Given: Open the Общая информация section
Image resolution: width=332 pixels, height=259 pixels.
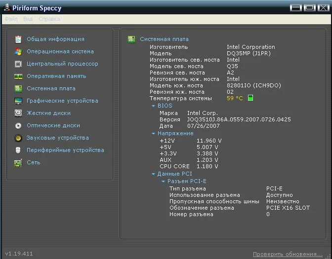Looking at the screenshot, I should 55,39.
